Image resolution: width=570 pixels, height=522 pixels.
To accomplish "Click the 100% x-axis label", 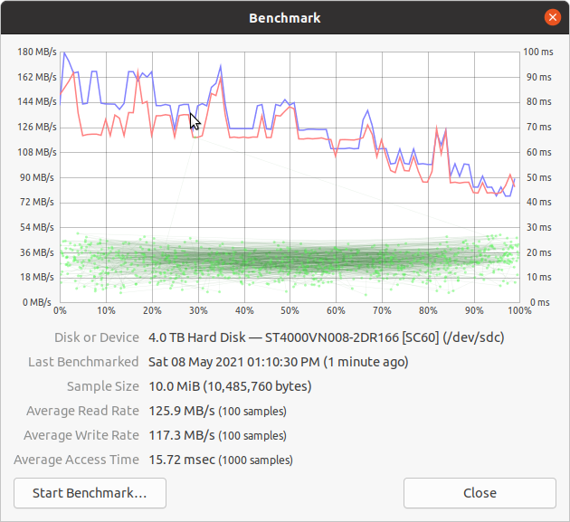I will pos(520,311).
